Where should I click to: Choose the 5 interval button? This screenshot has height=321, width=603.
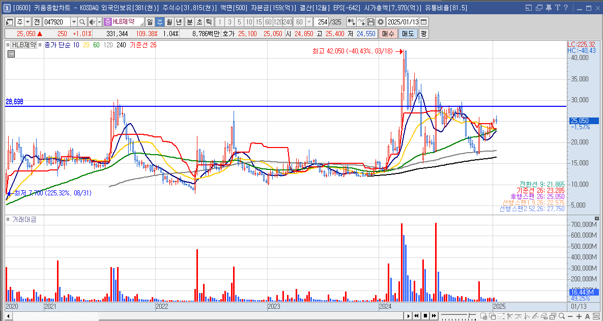(x=239, y=22)
